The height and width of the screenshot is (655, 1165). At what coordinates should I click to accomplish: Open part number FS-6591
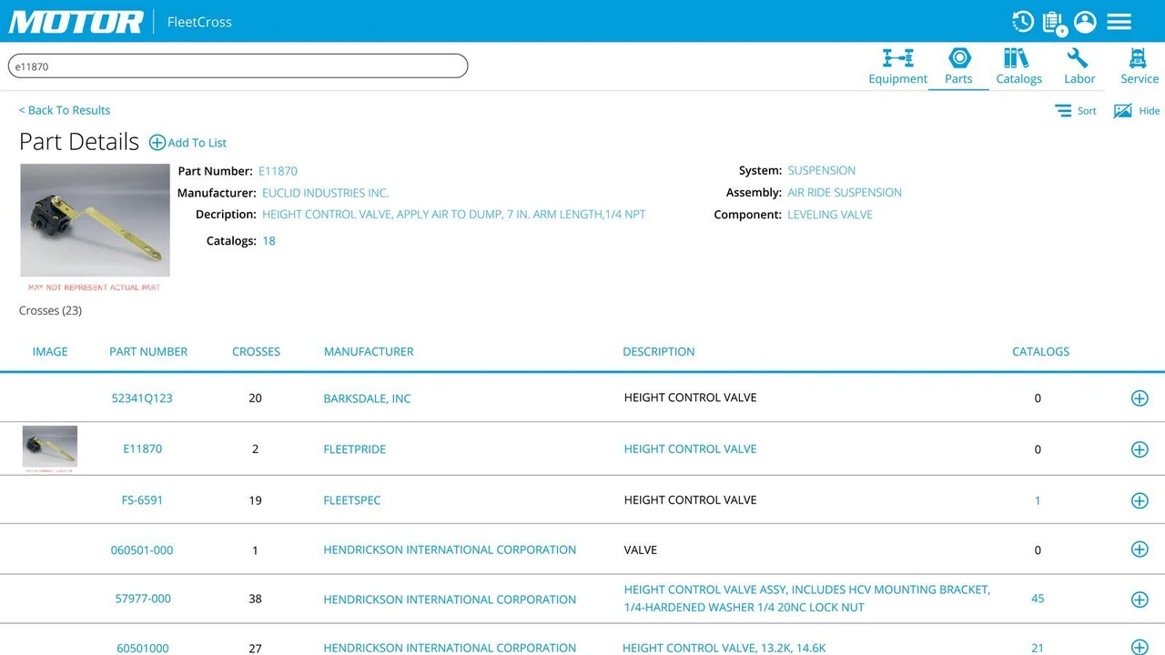click(142, 500)
